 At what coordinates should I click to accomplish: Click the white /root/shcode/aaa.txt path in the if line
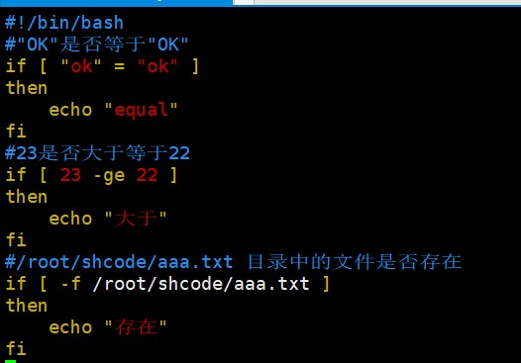[x=201, y=284]
